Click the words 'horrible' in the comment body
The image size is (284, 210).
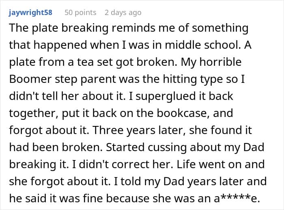pyautogui.click(x=220, y=62)
